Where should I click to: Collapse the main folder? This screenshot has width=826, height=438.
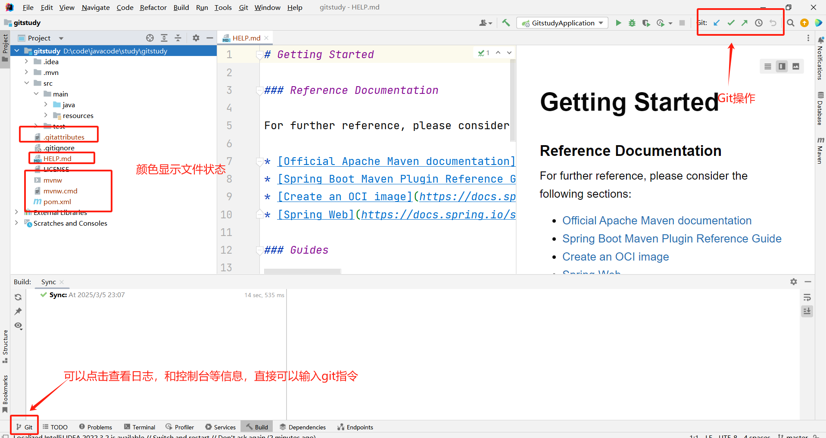coord(36,94)
